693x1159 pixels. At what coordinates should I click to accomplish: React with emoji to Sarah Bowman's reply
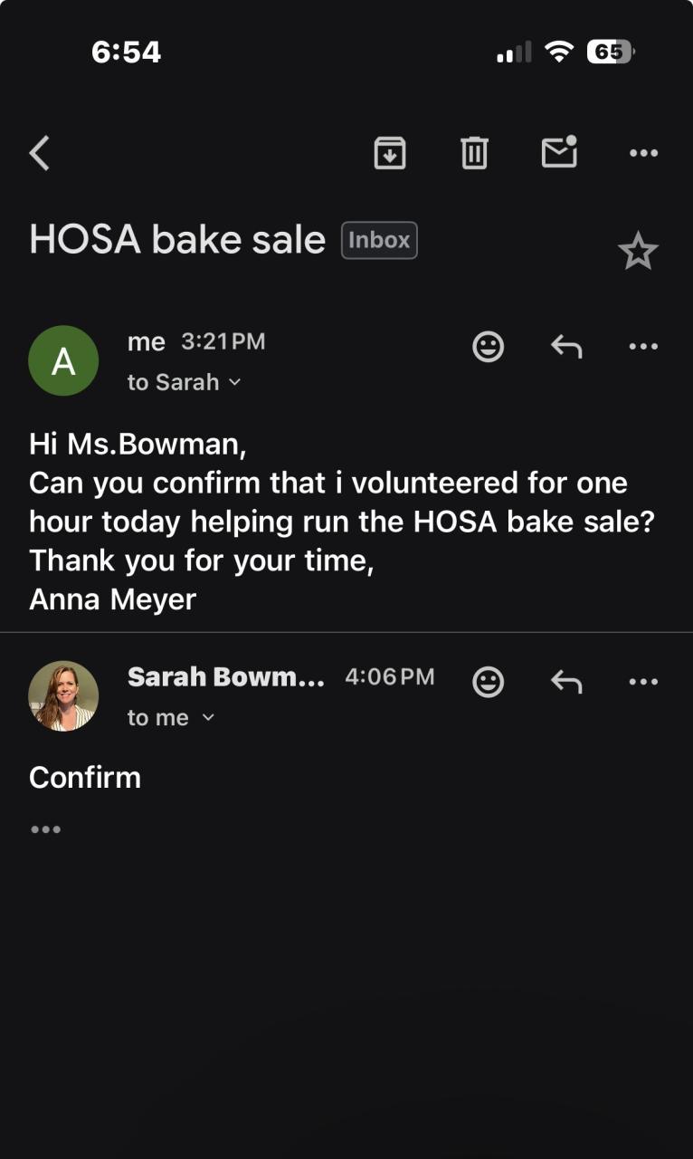tap(489, 682)
